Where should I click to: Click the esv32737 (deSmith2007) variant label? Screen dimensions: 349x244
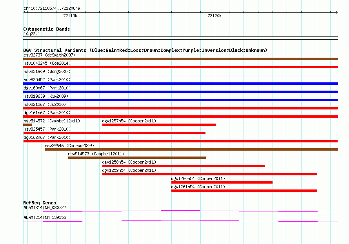coord(49,55)
